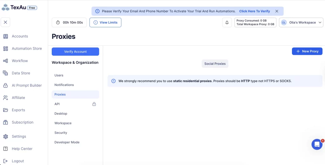Screen dimensions: 325x165
Task: Follow the Click Here To Verify link
Action: [x=254, y=11]
